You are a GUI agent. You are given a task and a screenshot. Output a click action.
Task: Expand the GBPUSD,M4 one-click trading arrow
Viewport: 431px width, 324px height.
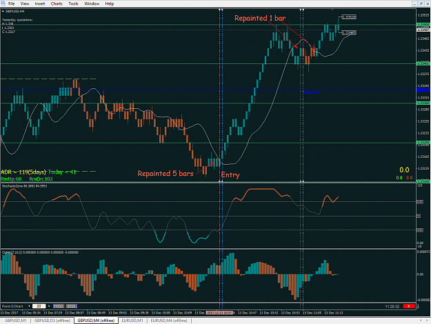tap(3, 11)
